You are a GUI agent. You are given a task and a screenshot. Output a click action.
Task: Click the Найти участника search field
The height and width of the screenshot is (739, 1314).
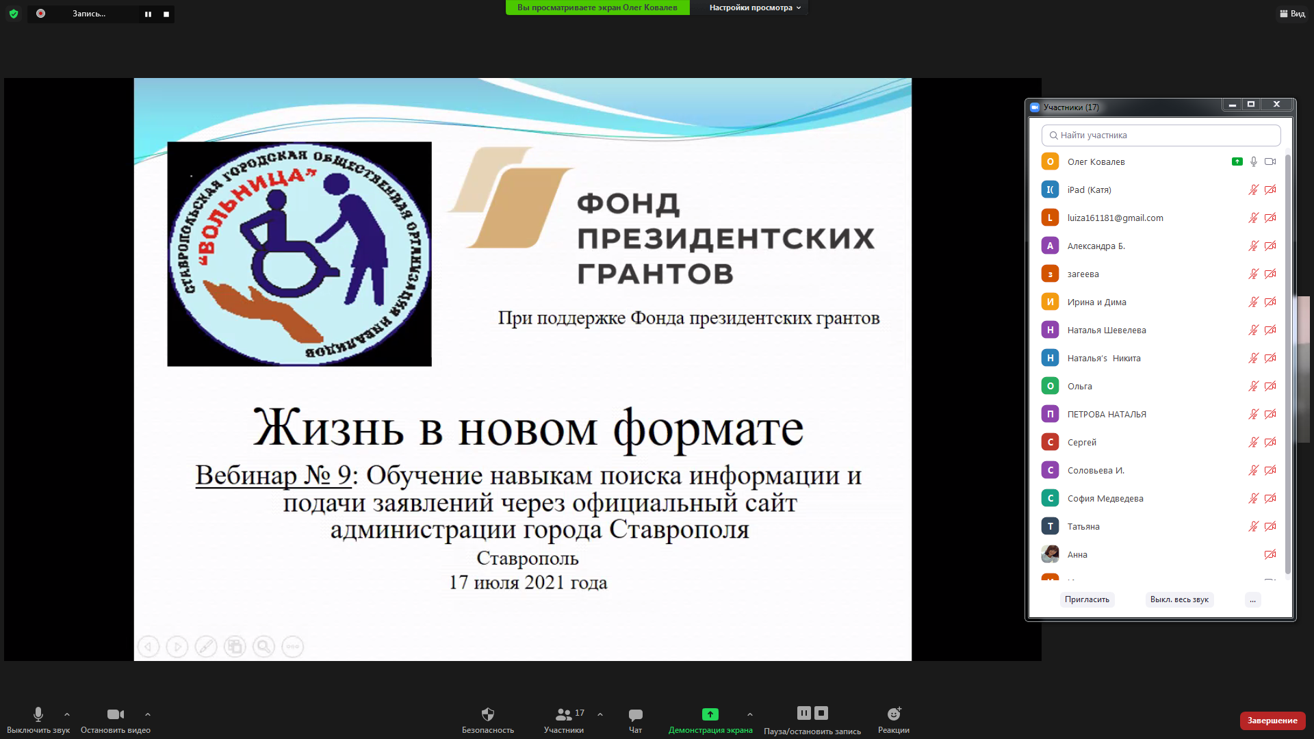(1161, 135)
